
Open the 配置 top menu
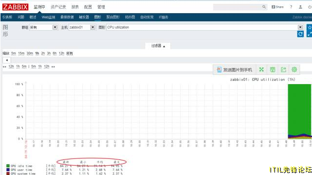88,7
